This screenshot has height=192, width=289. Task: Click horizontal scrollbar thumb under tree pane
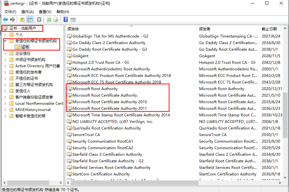pyautogui.click(x=28, y=183)
